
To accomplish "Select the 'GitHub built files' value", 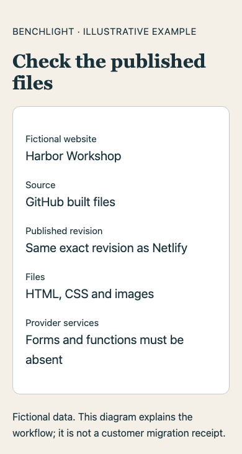I will 70,202.
